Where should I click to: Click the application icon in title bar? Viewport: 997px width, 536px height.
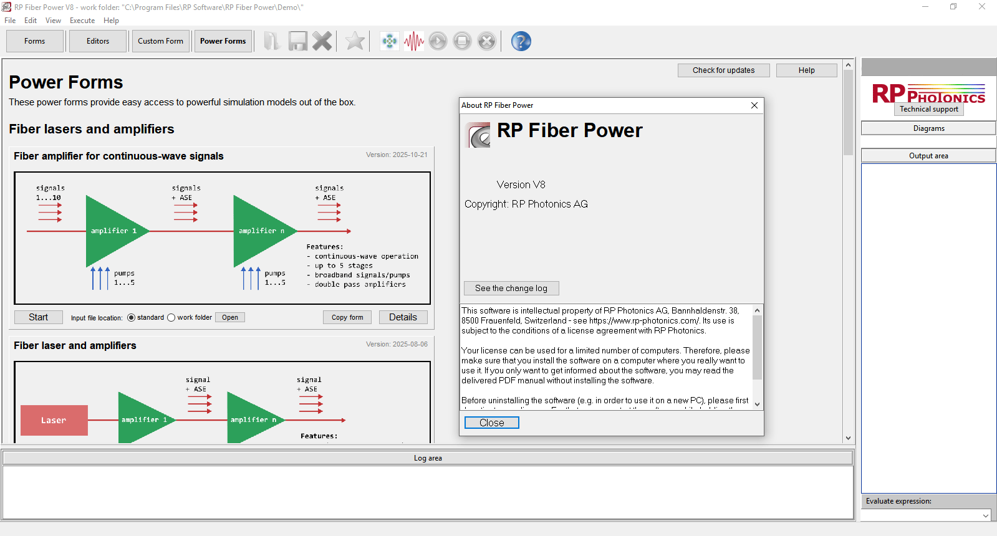6,7
